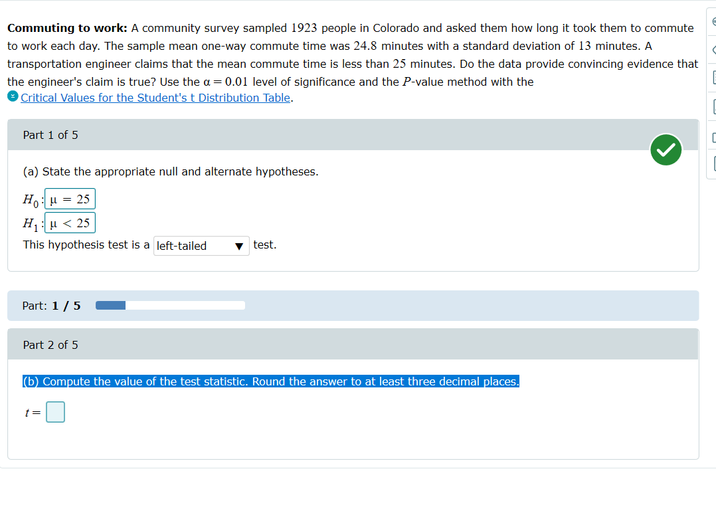Click the Part 1/5 progress bar

point(169,305)
